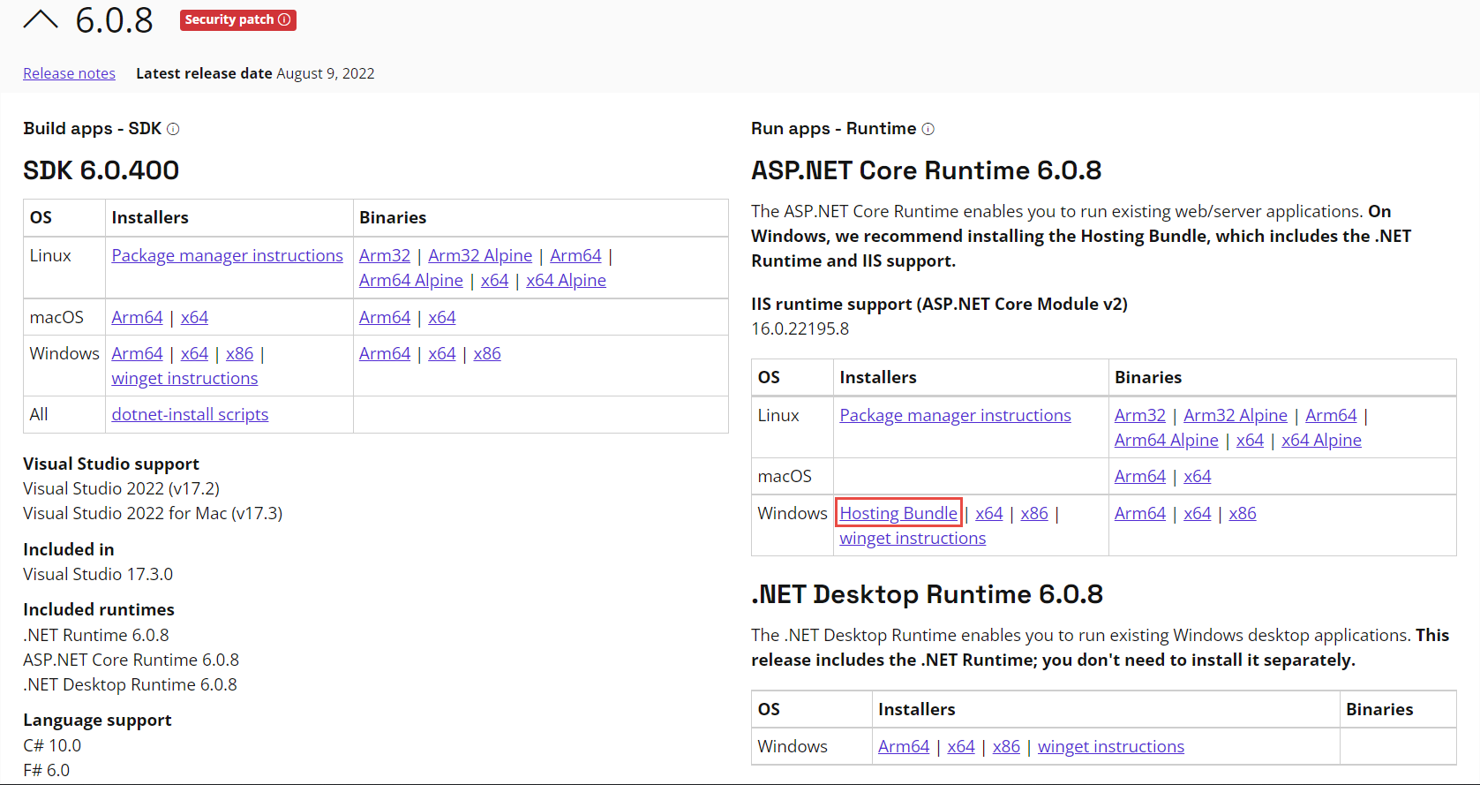Click the info icon beside Run apps - Runtime
The image size is (1480, 785).
pos(928,129)
